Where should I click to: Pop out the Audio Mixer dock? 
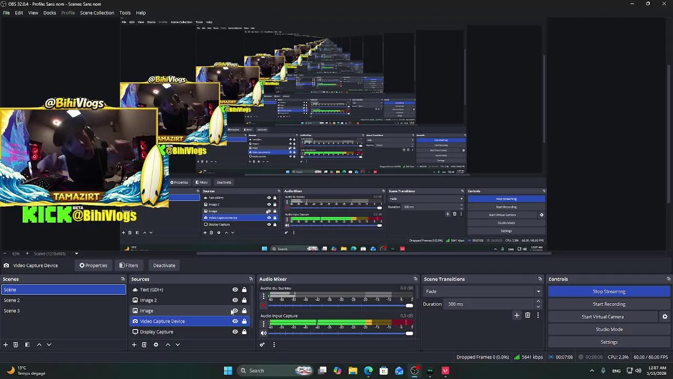(415, 279)
